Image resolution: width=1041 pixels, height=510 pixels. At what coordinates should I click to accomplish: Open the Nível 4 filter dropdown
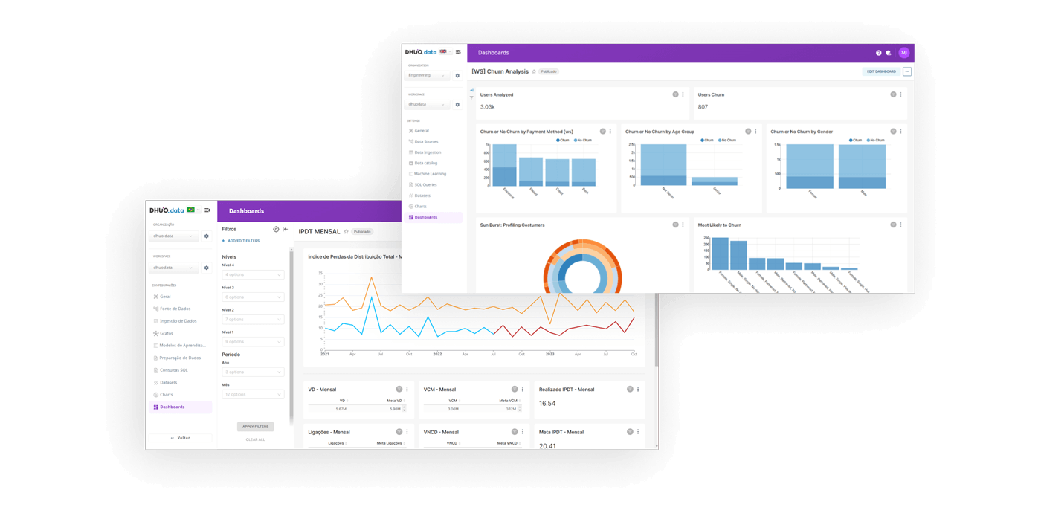coord(253,275)
